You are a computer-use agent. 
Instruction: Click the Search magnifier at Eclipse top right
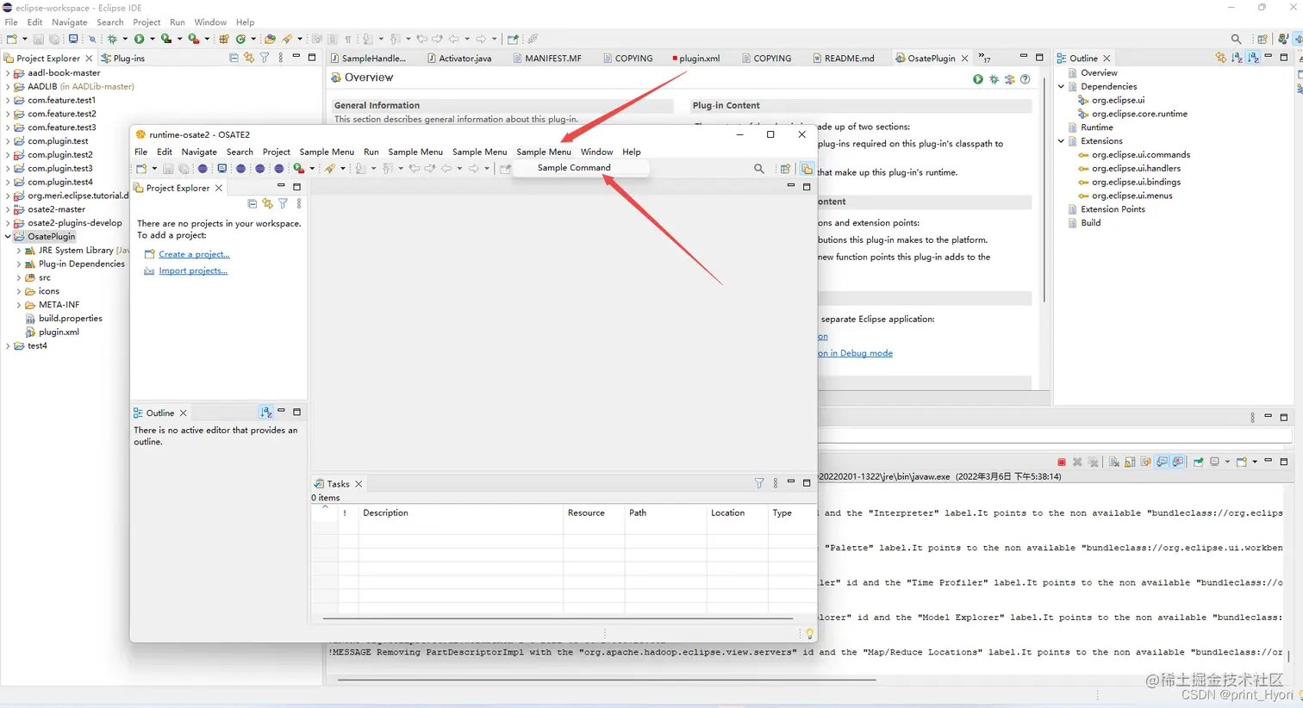[1237, 39]
